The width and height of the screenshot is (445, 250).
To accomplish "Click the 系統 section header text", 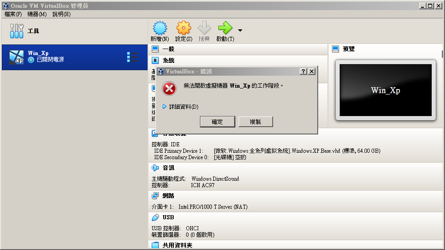I will [168, 60].
